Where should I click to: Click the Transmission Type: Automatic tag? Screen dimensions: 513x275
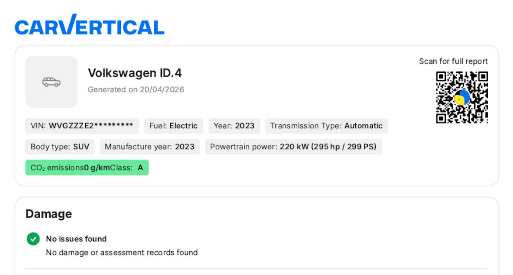coord(326,126)
